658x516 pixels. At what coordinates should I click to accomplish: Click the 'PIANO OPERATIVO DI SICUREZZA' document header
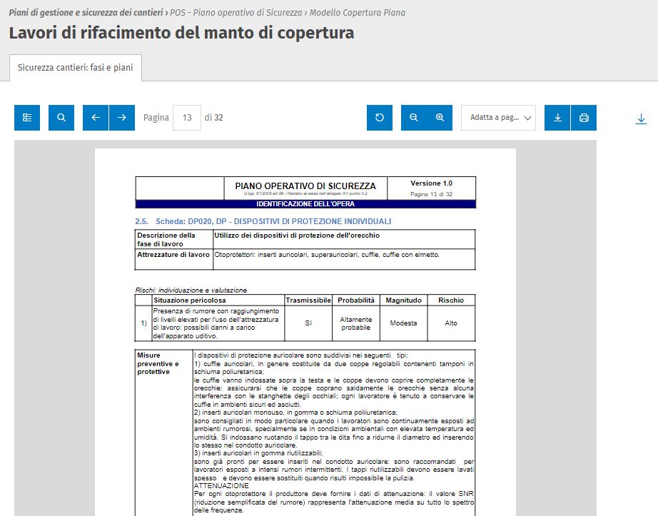(305, 186)
